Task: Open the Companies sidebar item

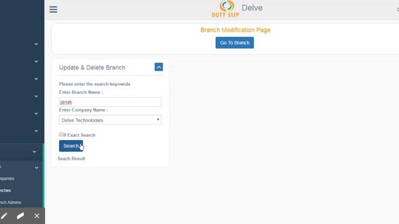Action: pyautogui.click(x=7, y=179)
